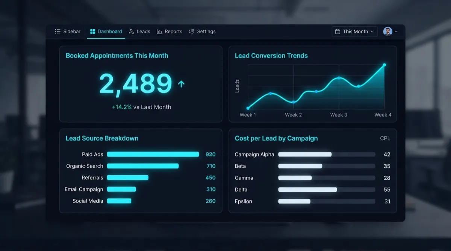Click the Leads person icon

click(132, 32)
